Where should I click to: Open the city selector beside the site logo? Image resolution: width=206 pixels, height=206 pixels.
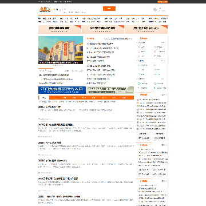(57, 9)
